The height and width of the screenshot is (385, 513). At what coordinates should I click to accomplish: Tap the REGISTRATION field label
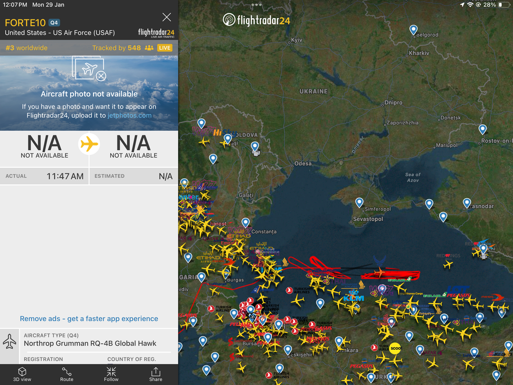tap(43, 359)
